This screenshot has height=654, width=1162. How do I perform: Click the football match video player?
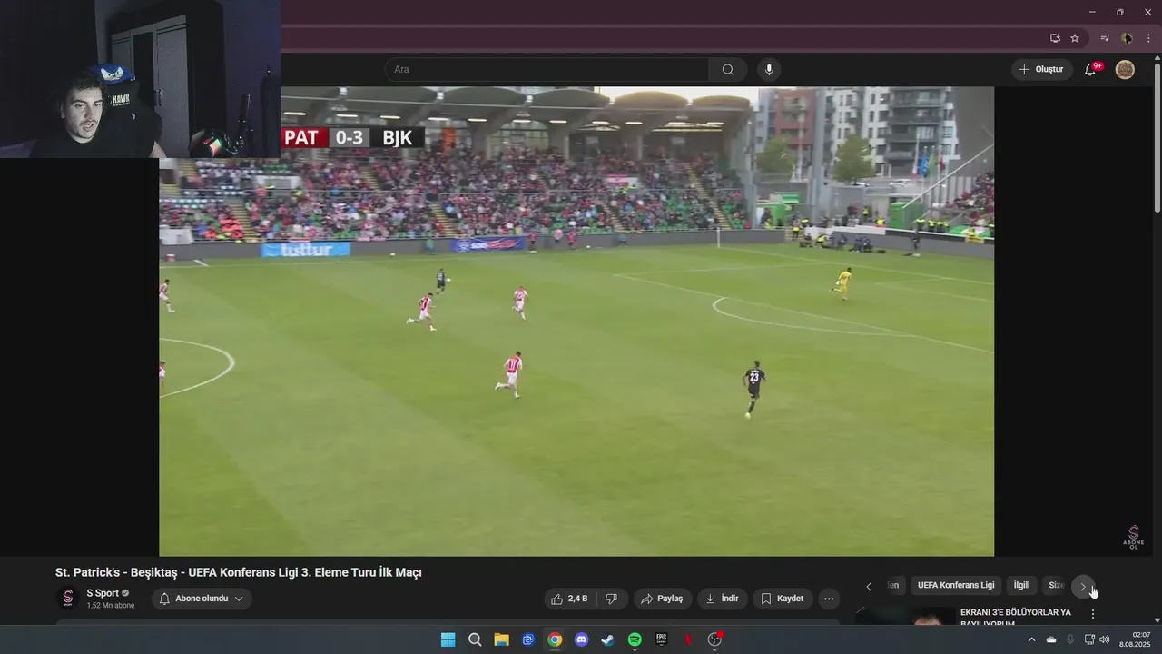pos(576,322)
